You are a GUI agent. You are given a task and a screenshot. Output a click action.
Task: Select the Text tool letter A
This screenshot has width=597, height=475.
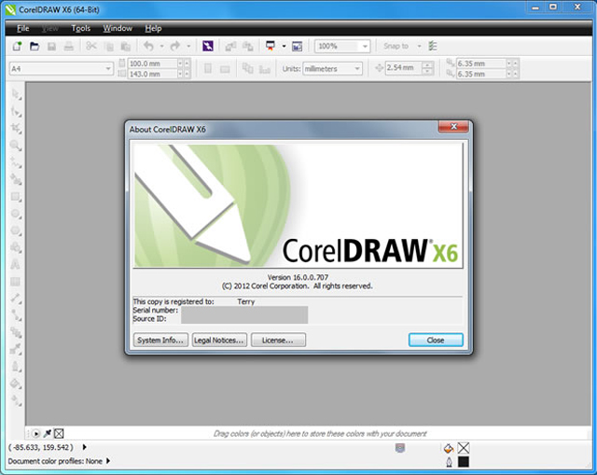point(16,264)
